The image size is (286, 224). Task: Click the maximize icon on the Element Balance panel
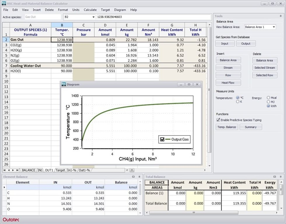[133, 177]
